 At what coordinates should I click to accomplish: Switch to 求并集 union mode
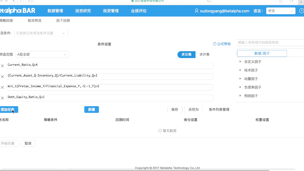coord(204,55)
